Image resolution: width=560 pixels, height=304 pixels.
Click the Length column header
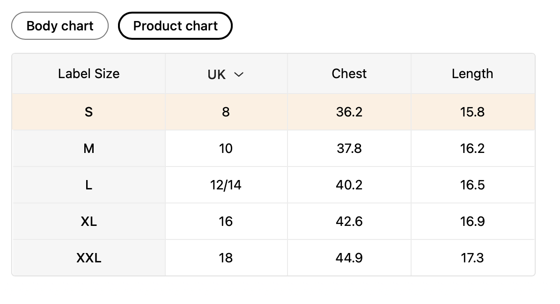(472, 74)
